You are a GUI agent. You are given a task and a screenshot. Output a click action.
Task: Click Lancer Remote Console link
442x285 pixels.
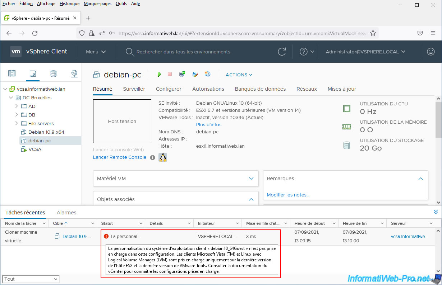click(120, 157)
